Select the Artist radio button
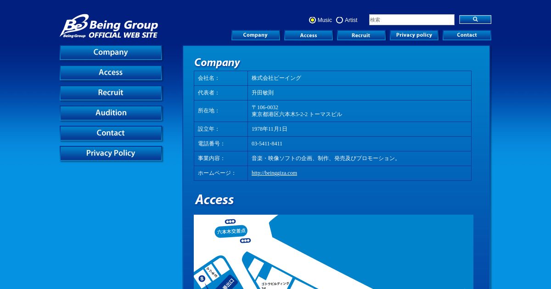The width and height of the screenshot is (551, 289). 340,20
